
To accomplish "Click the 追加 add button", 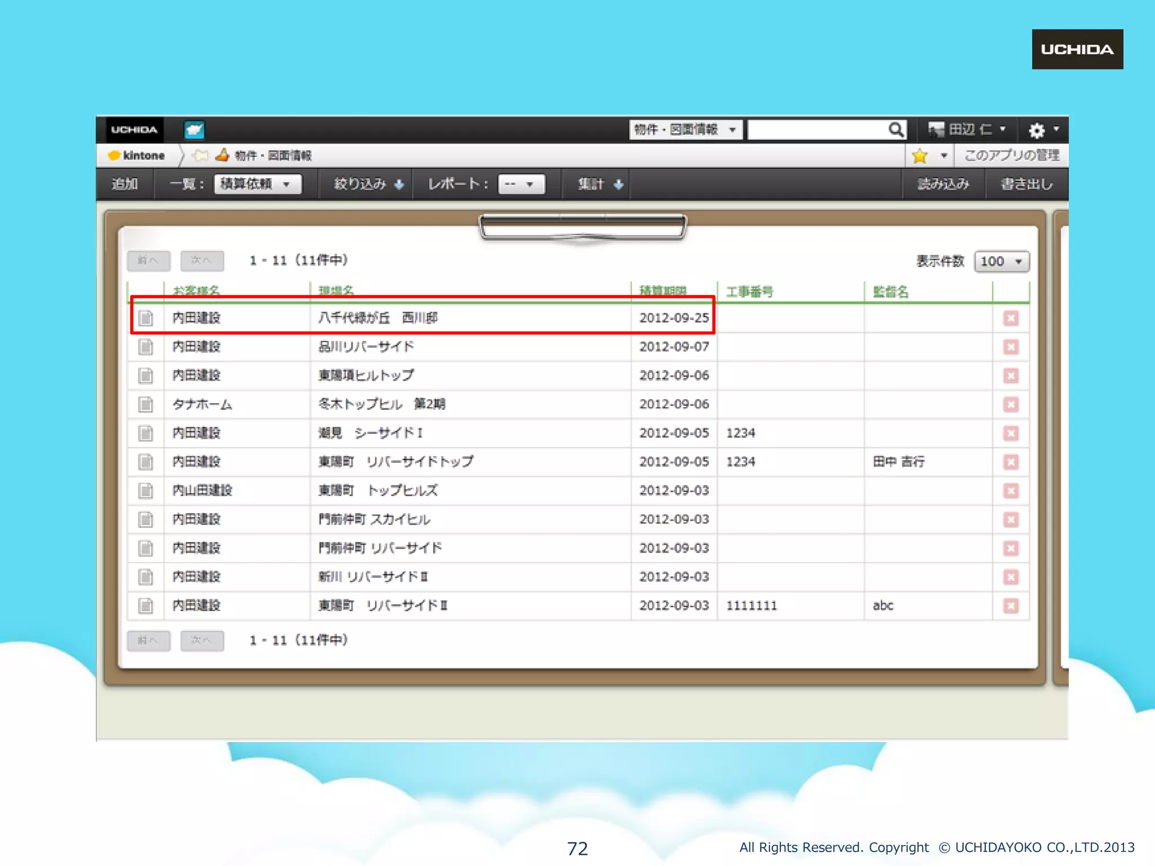I will (x=125, y=184).
